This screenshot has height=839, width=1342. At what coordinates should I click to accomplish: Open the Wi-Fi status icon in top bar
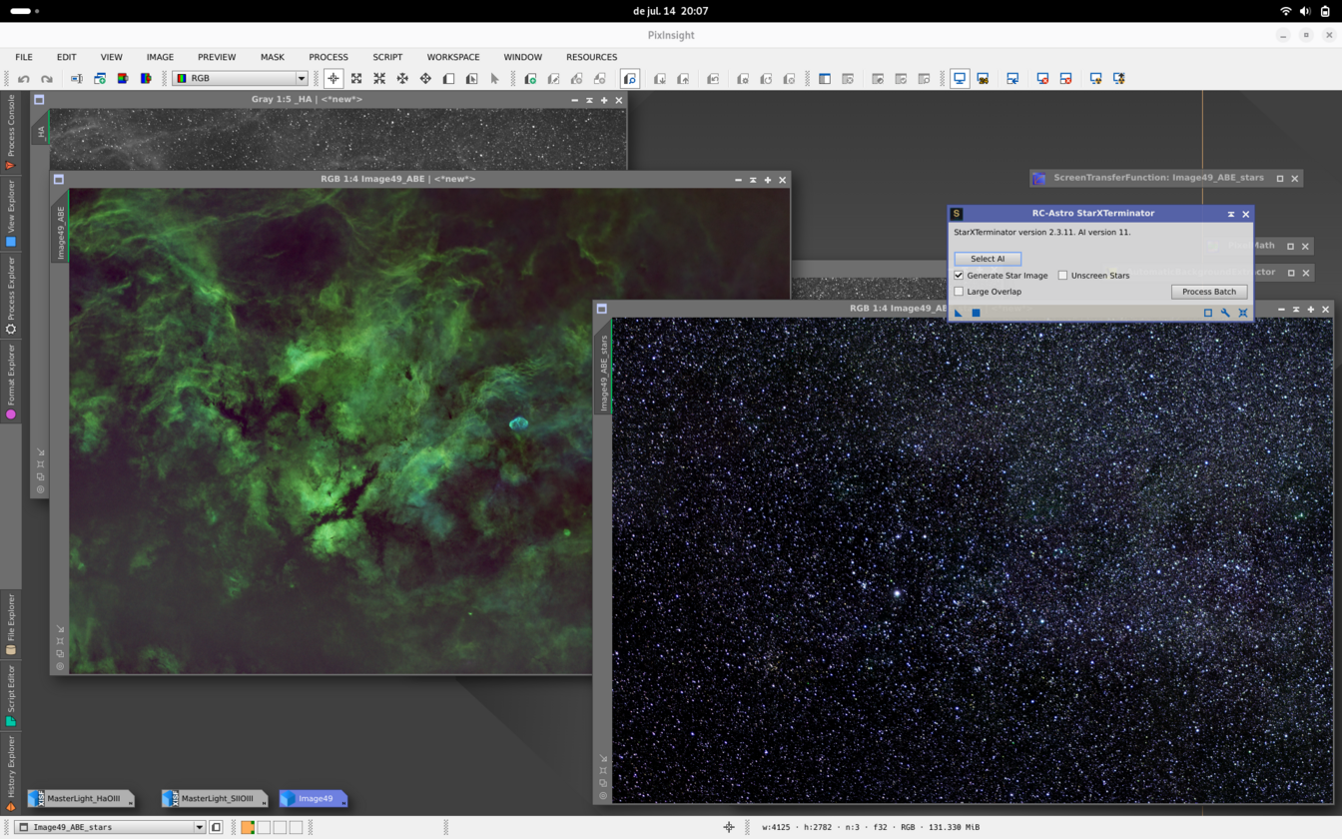click(1285, 11)
